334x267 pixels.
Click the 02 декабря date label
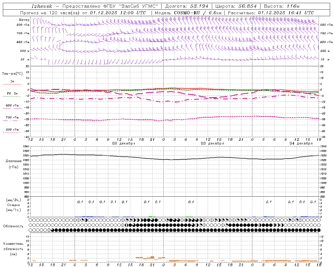coord(123,143)
